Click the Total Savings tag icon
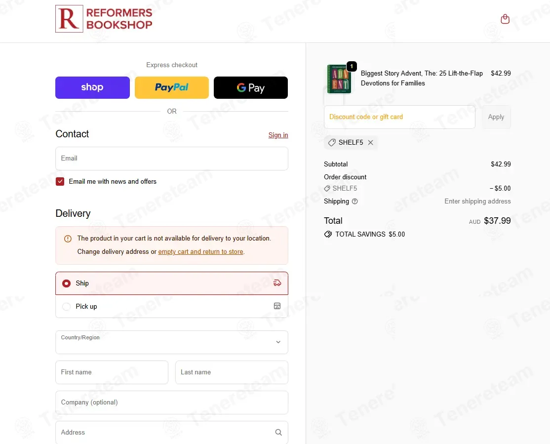The image size is (550, 444). coord(328,235)
